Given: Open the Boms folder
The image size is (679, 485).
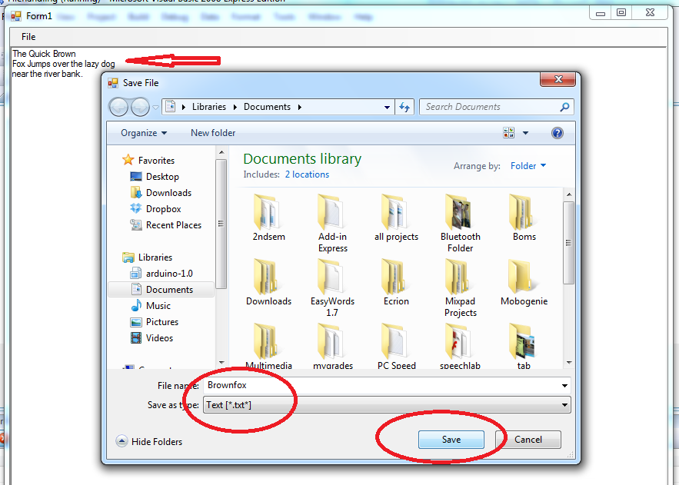Looking at the screenshot, I should (x=524, y=218).
